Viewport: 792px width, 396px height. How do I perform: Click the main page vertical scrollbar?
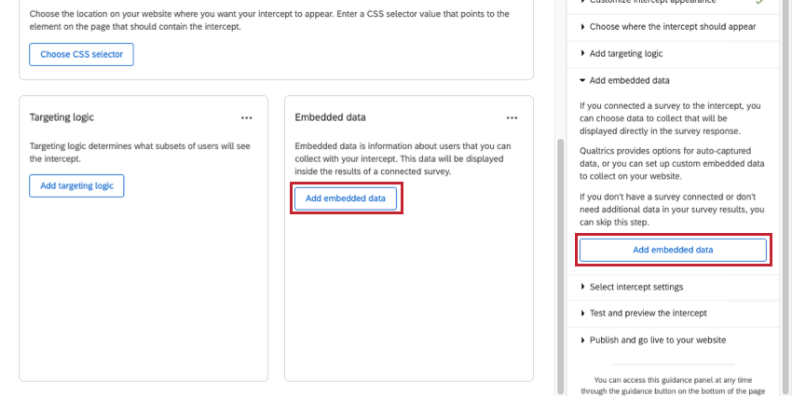pos(560,261)
